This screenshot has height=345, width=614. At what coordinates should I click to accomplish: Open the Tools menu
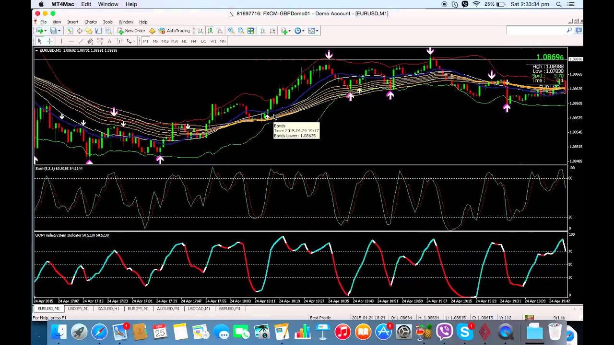tap(107, 22)
